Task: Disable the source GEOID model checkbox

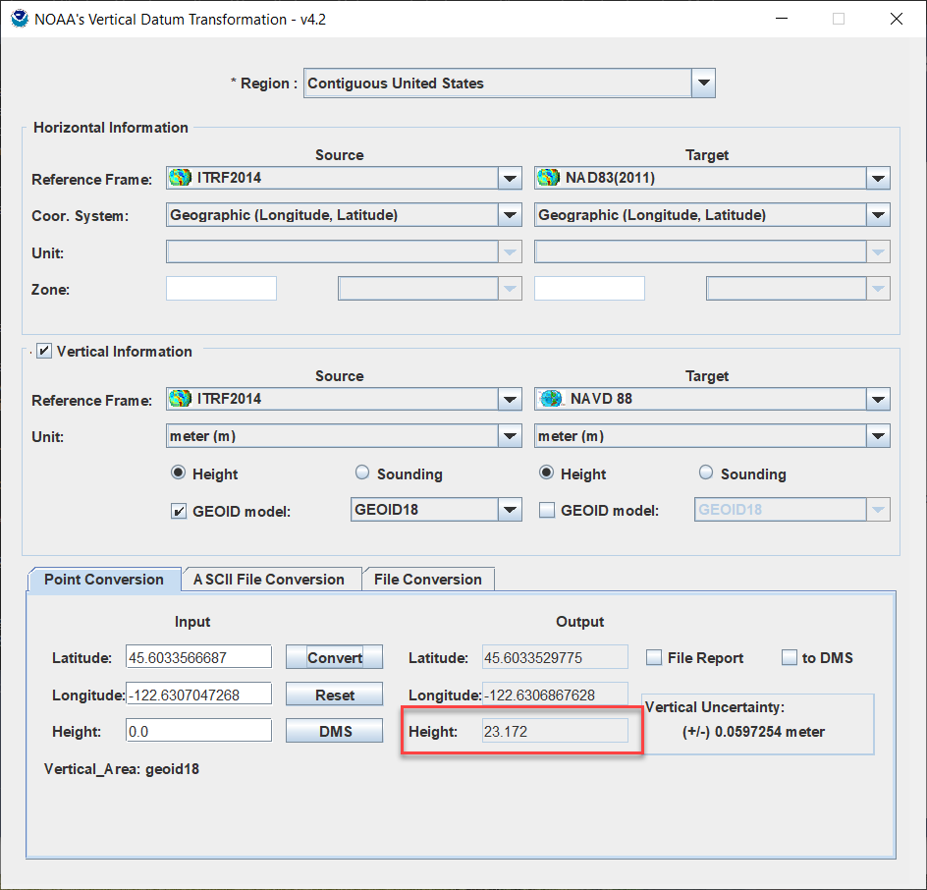Action: click(x=179, y=511)
